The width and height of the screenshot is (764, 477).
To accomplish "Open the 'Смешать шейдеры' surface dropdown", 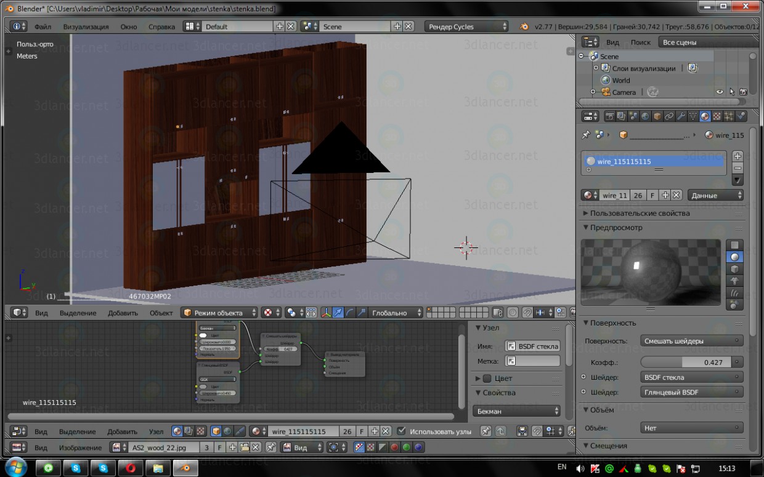I will click(692, 340).
